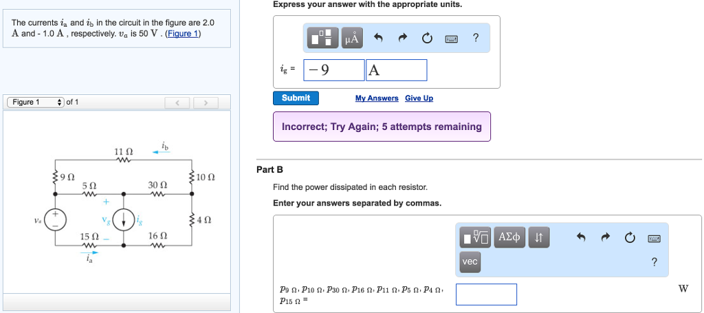Reset the Part A answer field
Screen dimensions: 704x313
click(426, 39)
